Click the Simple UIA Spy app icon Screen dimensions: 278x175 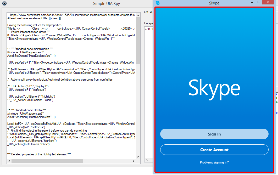4,3
